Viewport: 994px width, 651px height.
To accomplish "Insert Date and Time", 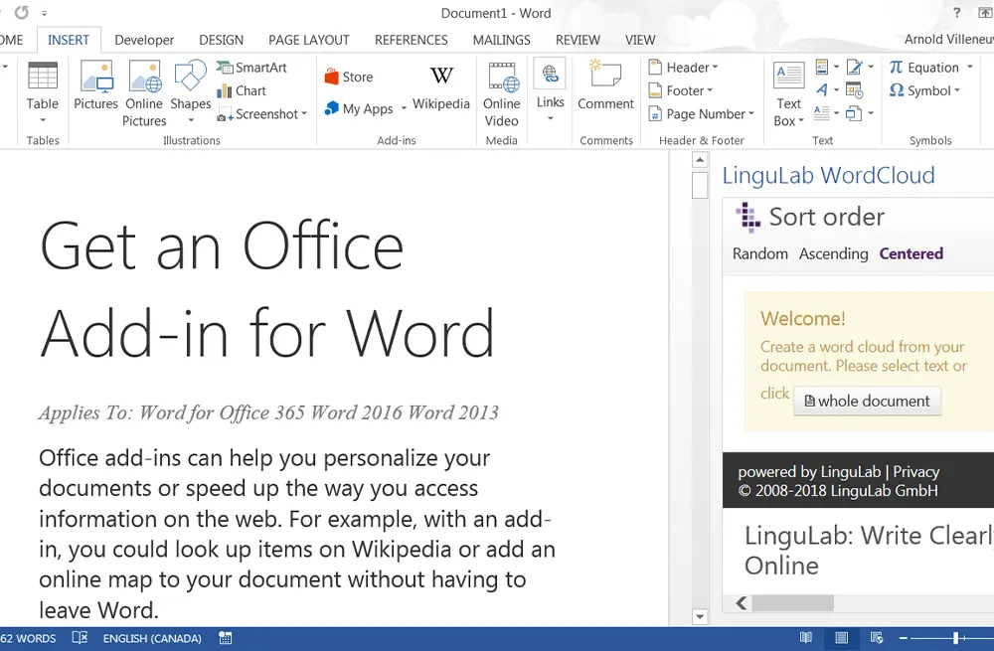I will [855, 90].
